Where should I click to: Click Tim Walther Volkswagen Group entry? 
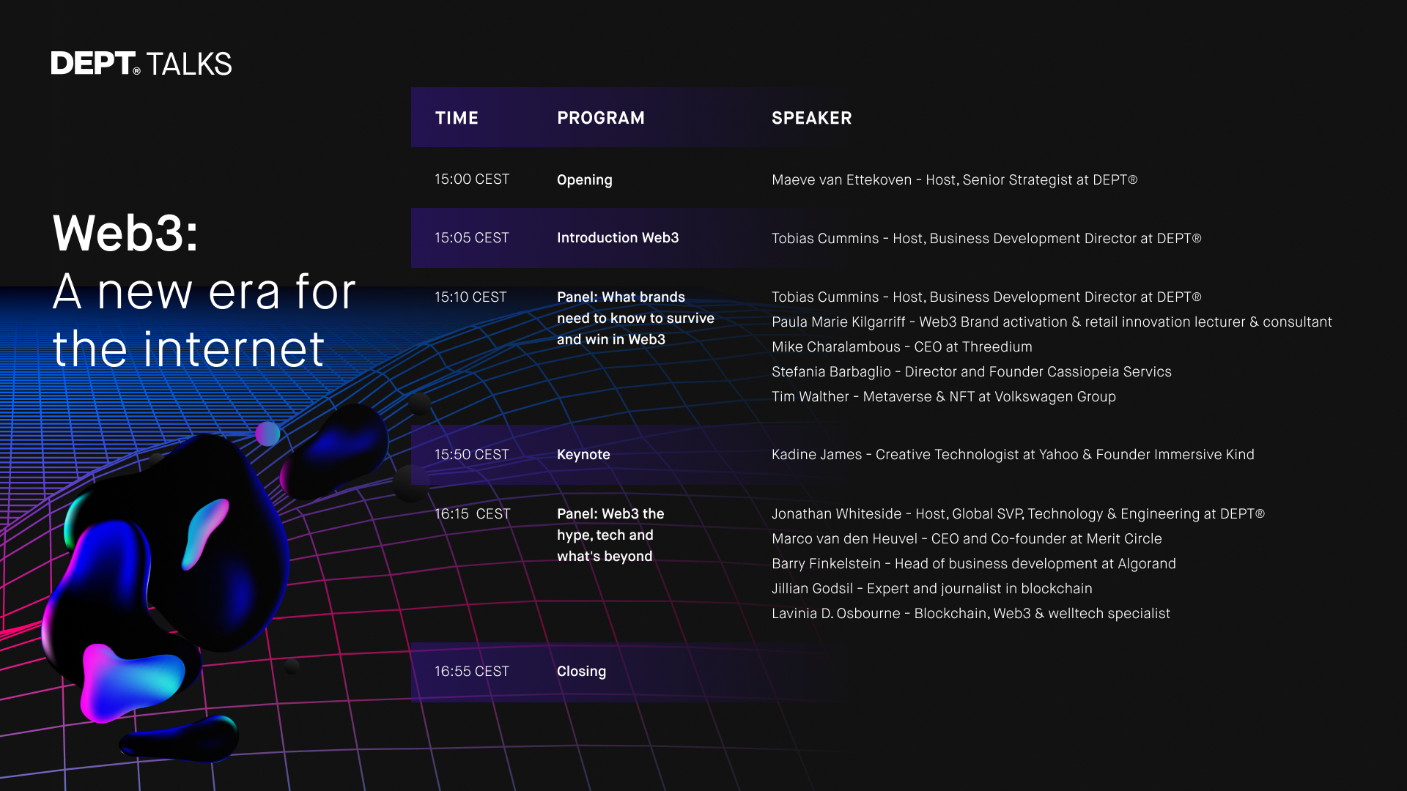[x=943, y=397]
